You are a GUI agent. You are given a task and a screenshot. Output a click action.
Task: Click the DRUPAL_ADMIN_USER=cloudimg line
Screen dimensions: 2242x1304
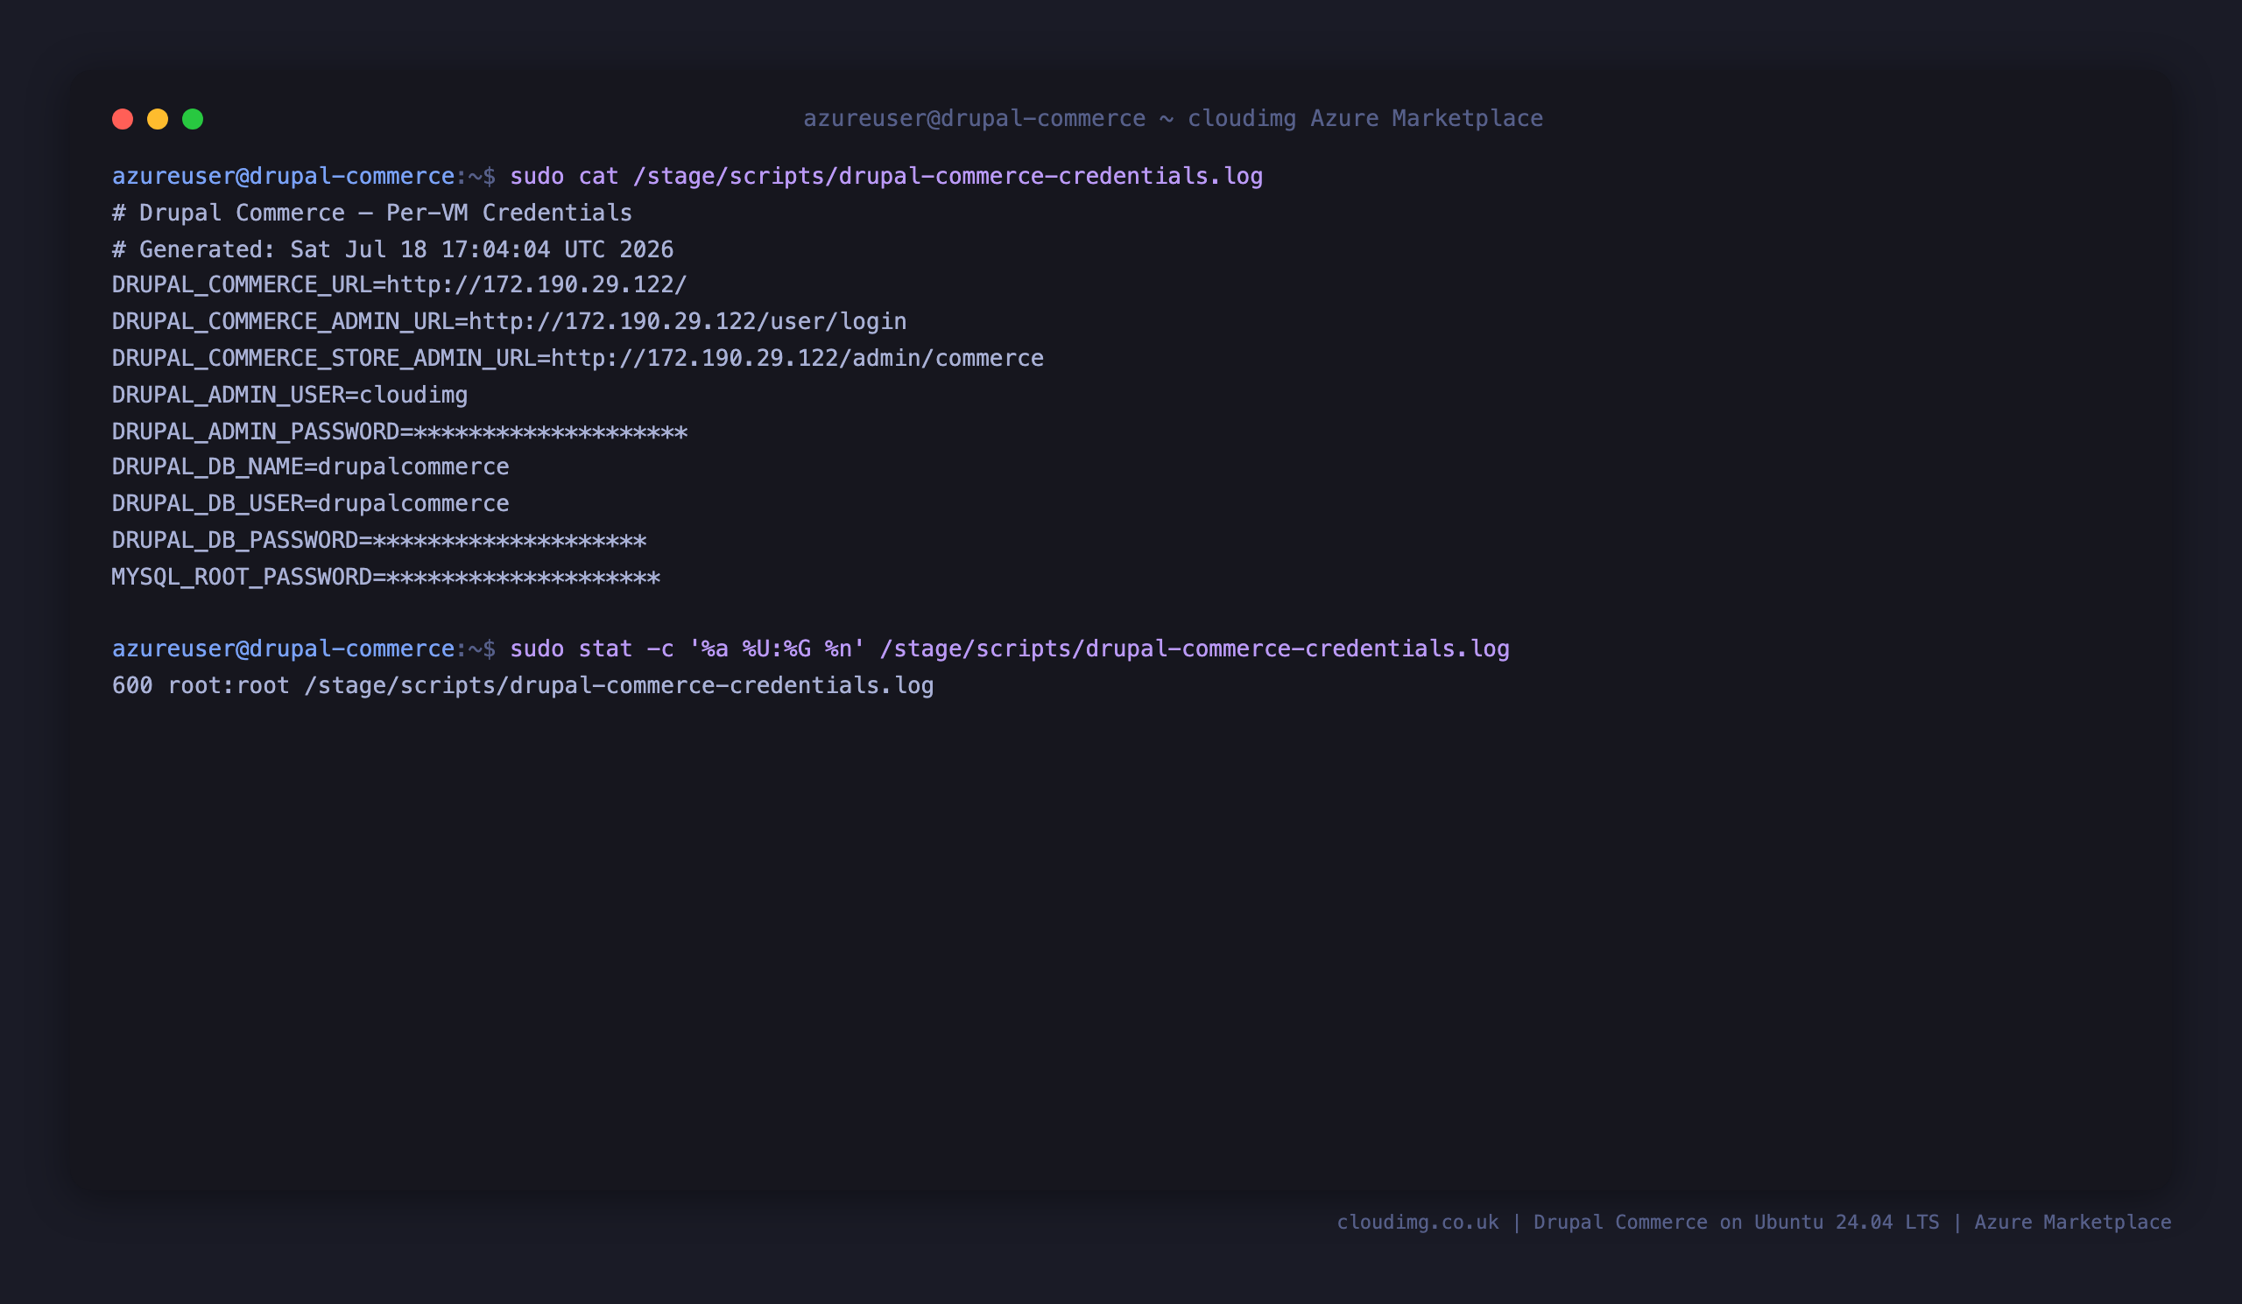(x=290, y=395)
